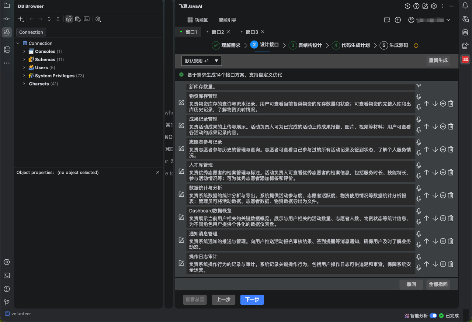Open the Terminal tool window
Image resolution: width=472 pixels, height=322 pixels.
tap(7, 276)
